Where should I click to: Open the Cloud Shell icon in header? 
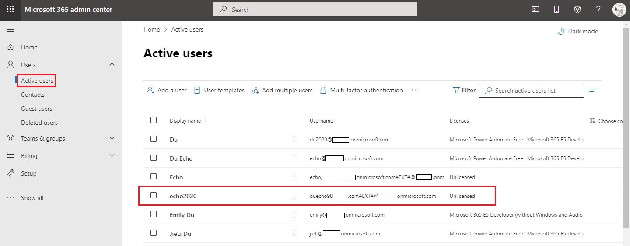click(x=535, y=9)
